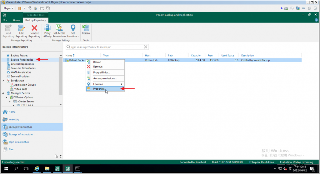Collapse the vCenter Servers tree node
Screen dimensions: 320x174
coord(10,102)
